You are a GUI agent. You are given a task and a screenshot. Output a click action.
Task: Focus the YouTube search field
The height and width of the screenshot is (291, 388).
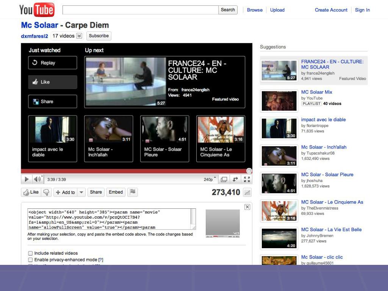coord(141,10)
